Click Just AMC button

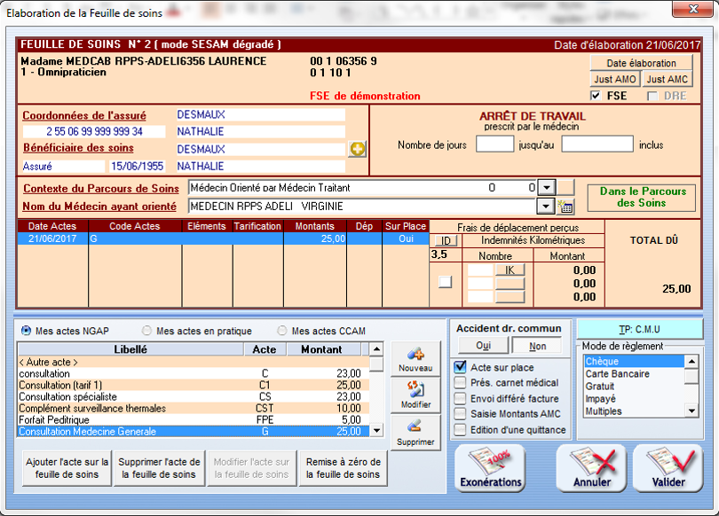point(668,79)
